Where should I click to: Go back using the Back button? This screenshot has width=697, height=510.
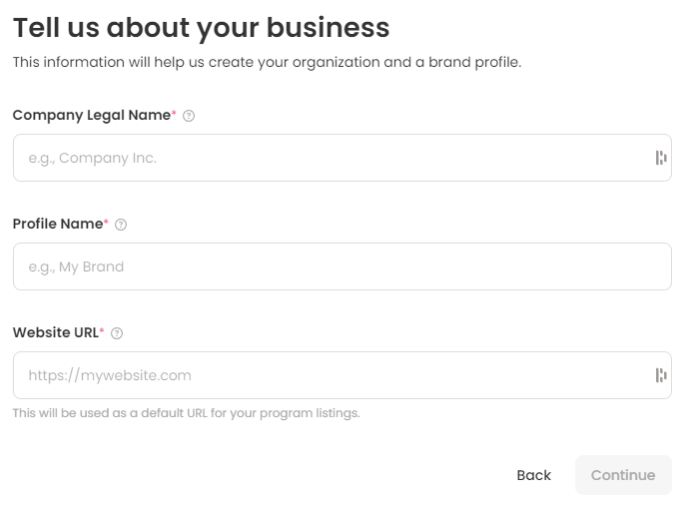coord(533,475)
